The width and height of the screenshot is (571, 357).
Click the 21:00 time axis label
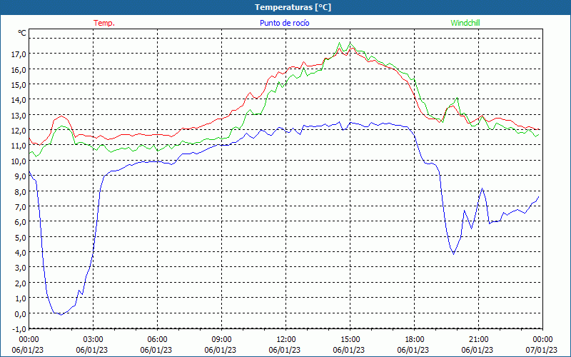point(479,340)
